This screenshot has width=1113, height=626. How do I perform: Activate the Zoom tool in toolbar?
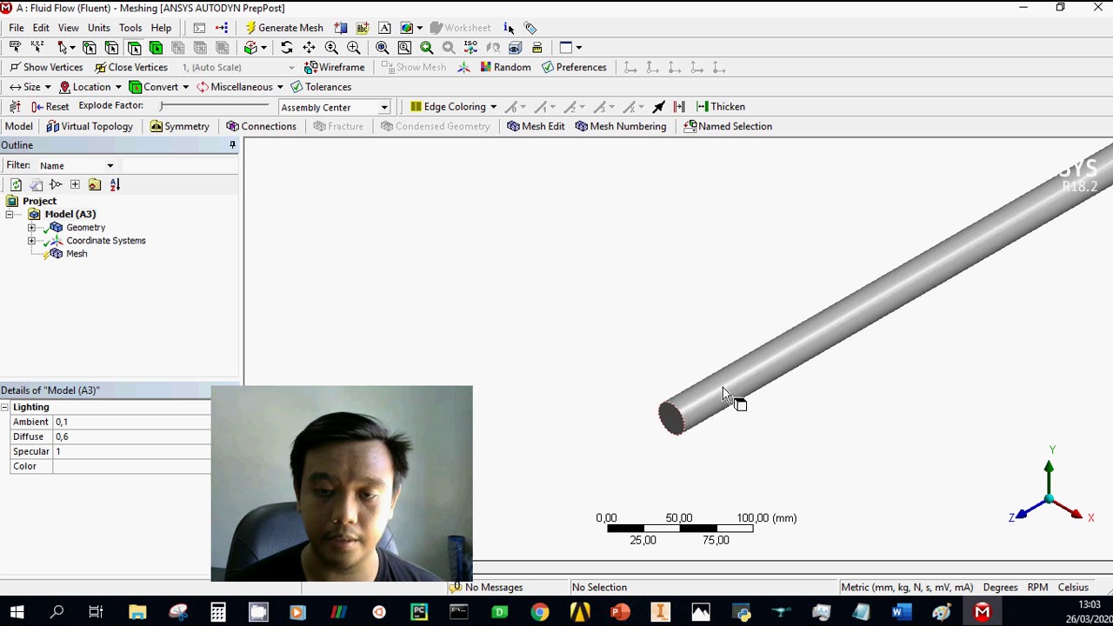pos(331,48)
